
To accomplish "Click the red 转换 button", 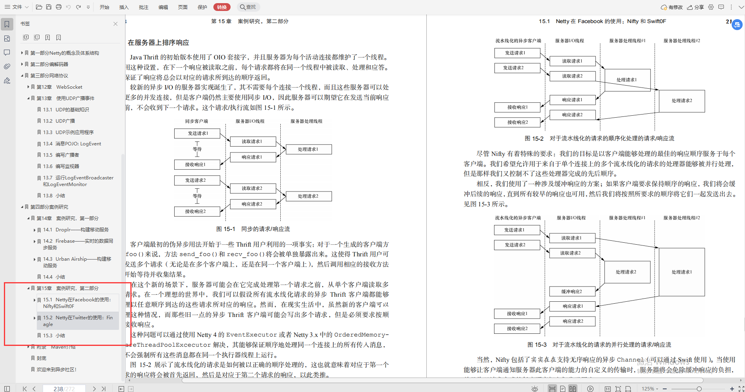I will (x=222, y=7).
